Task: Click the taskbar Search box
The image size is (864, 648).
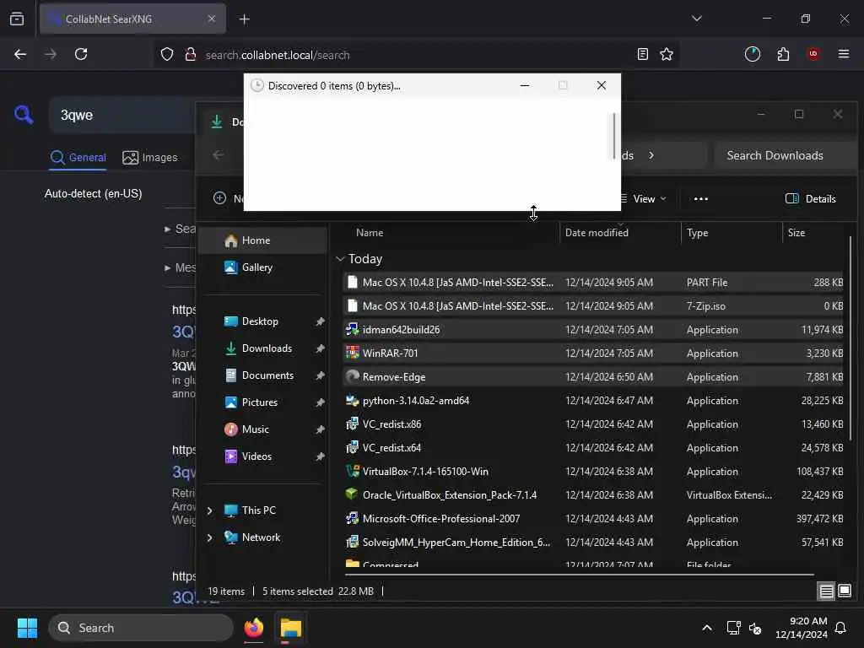Action: pyautogui.click(x=141, y=628)
